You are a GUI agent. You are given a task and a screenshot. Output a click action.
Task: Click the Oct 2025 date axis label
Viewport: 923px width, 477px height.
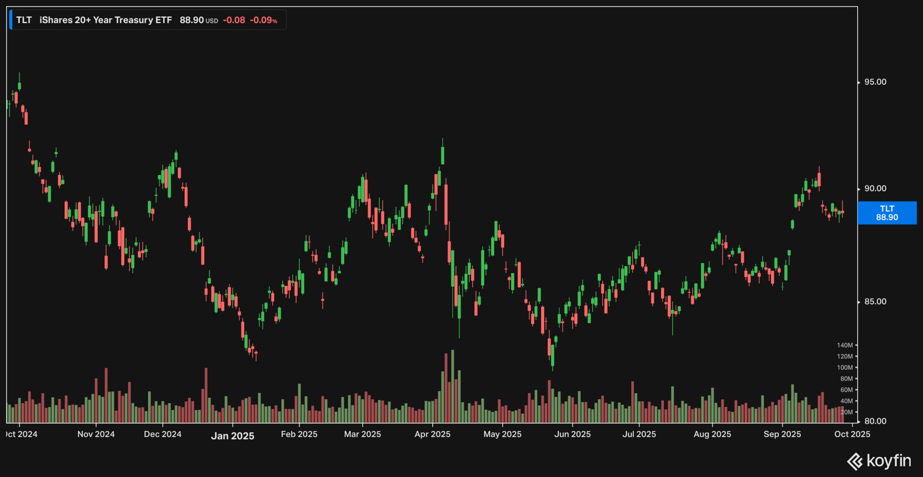point(852,434)
